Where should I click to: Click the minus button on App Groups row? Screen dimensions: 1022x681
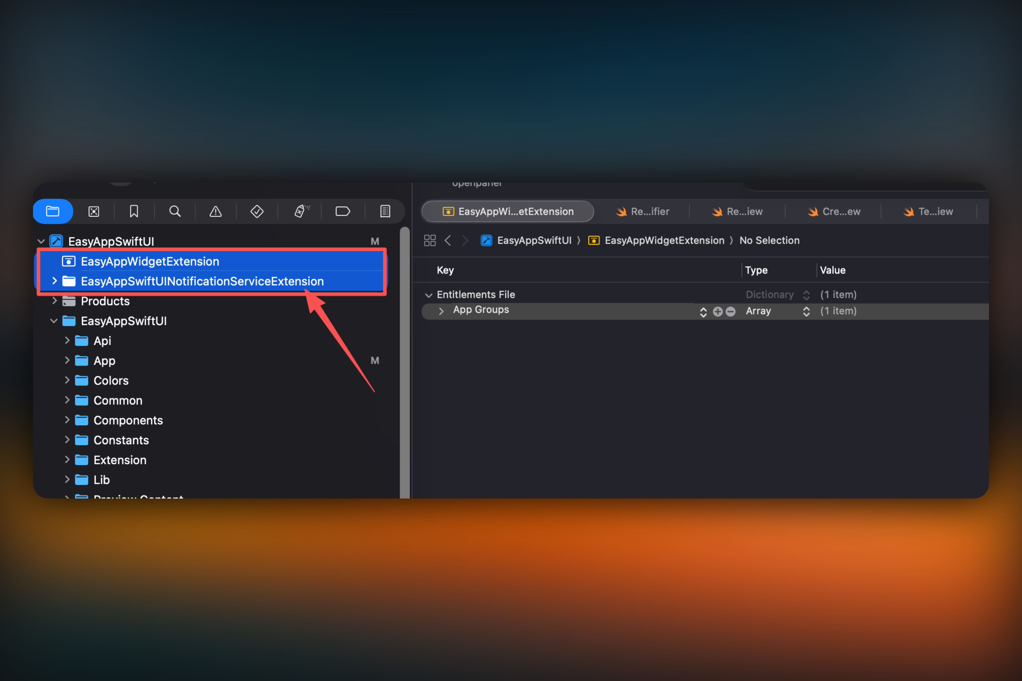[x=731, y=311]
